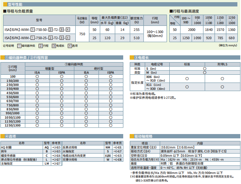Click the '行程与最高速度' heading
Image resolution: width=241 pixels, height=184 pixels.
184,11
